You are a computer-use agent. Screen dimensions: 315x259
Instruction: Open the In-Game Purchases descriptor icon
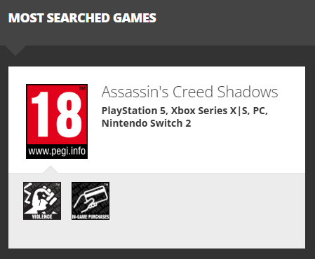click(91, 201)
